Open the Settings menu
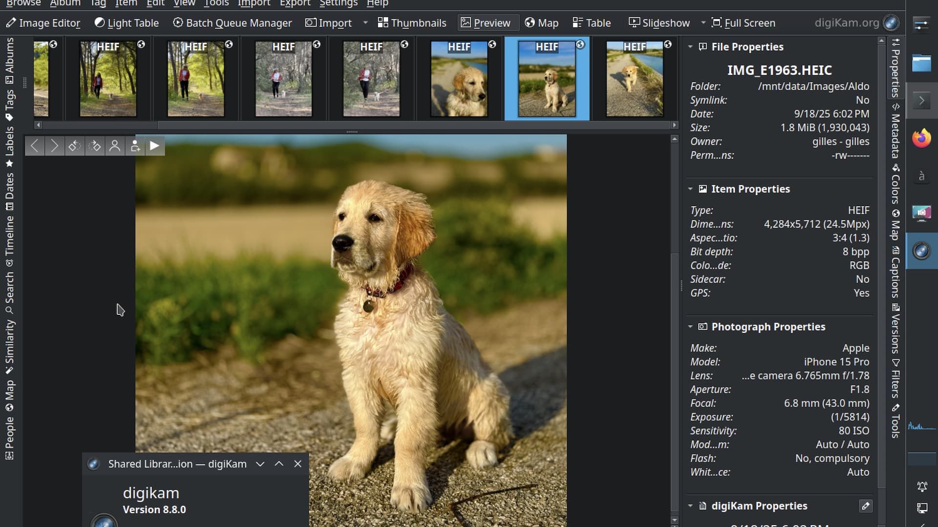 click(339, 3)
